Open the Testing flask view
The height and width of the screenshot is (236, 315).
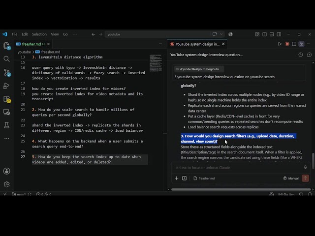[x=6, y=125]
